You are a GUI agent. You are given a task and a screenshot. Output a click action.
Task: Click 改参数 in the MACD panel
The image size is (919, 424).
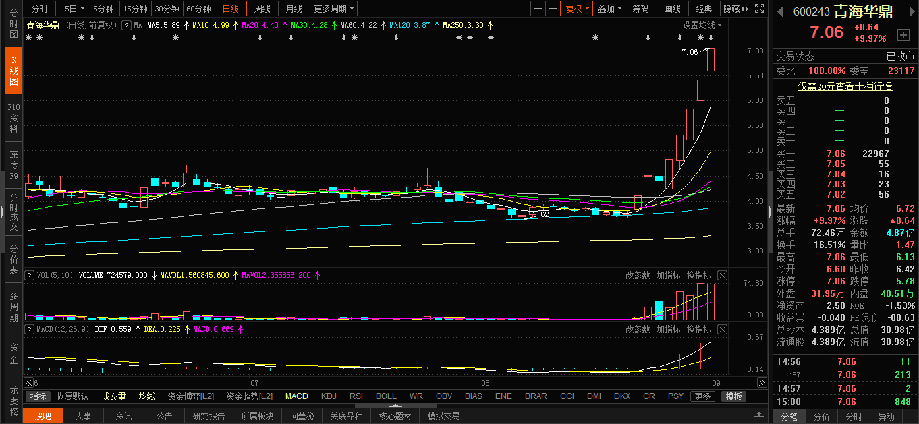[x=638, y=329]
